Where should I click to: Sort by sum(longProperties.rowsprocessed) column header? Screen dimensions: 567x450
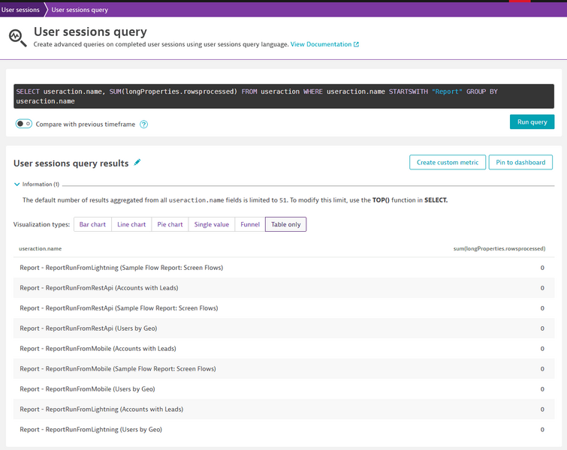pyautogui.click(x=499, y=248)
